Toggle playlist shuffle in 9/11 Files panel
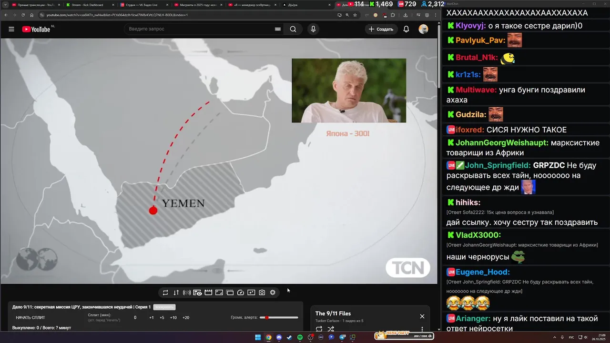This screenshot has height=343, width=610. (331, 329)
